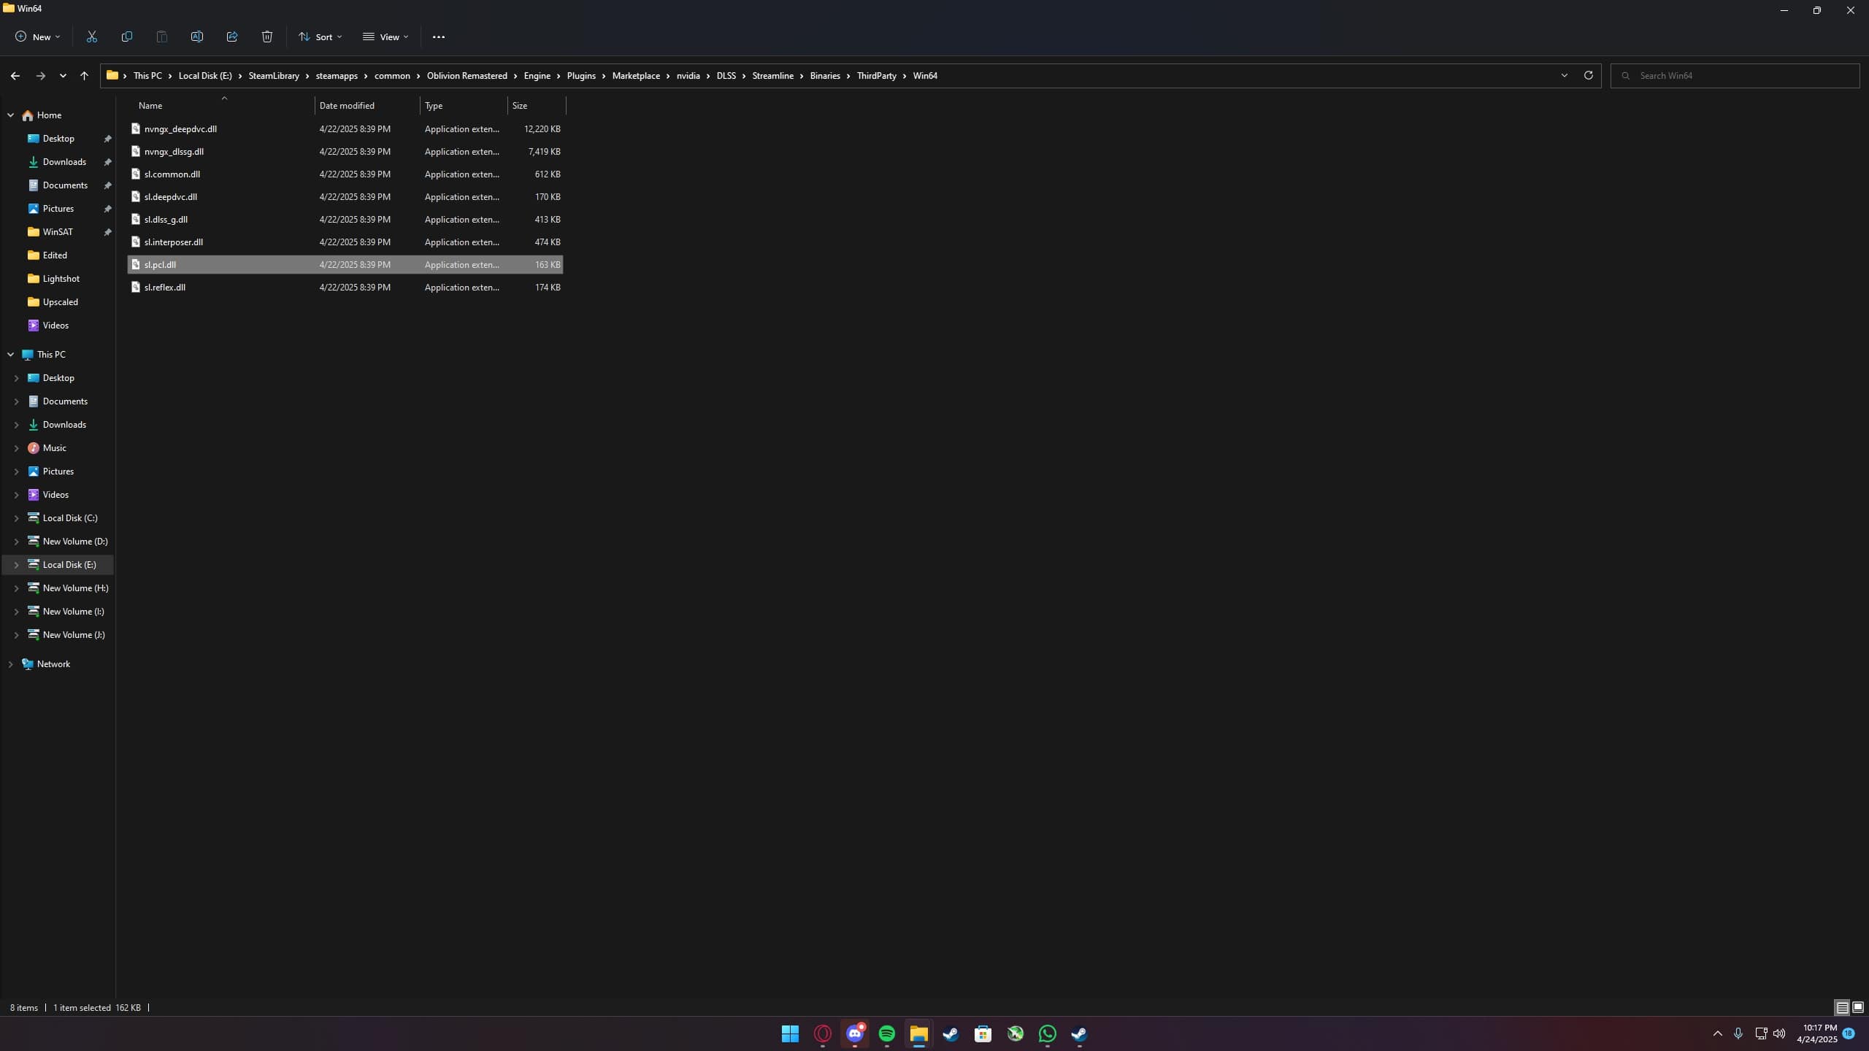Go forward with the right arrow
This screenshot has height=1051, width=1869.
click(x=41, y=76)
